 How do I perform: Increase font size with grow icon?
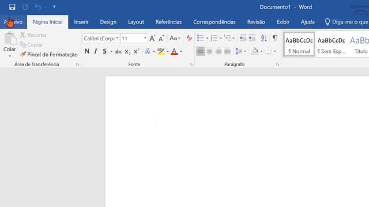(152, 38)
